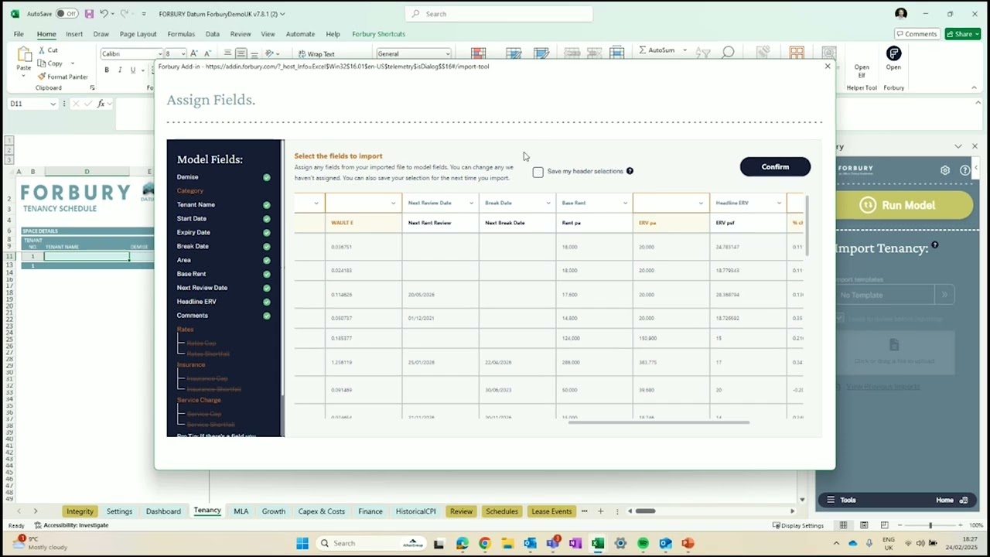Click the PowerPoint icon in the taskbar
The height and width of the screenshot is (557, 990).
pos(688,543)
